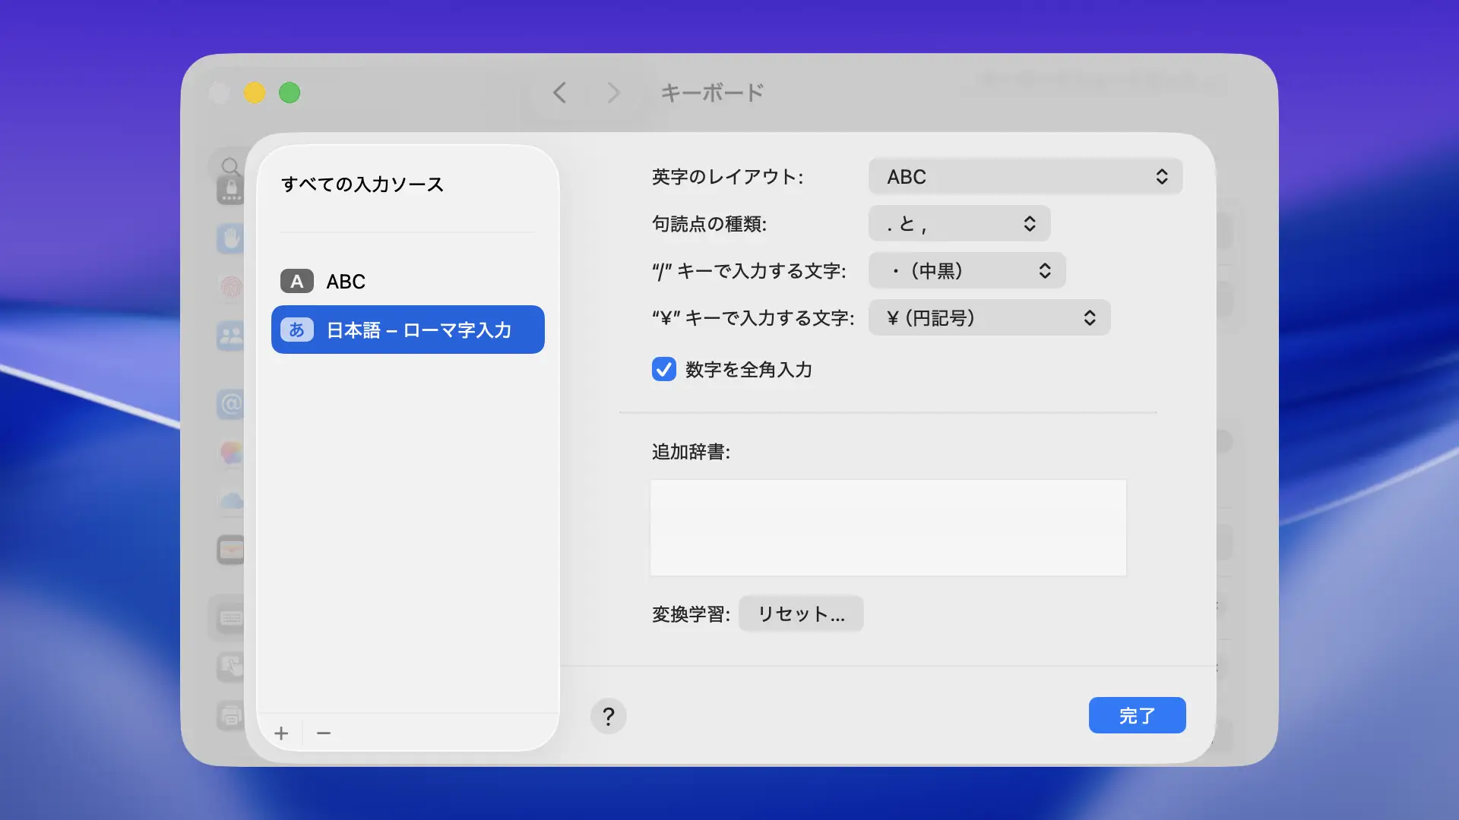Select 日本語 – ローマ字入力 input source

(x=407, y=330)
